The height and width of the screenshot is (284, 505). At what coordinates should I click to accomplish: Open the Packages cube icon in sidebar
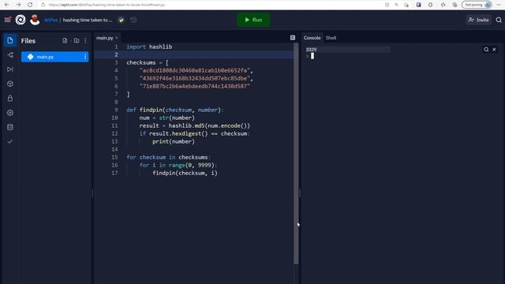click(x=10, y=84)
